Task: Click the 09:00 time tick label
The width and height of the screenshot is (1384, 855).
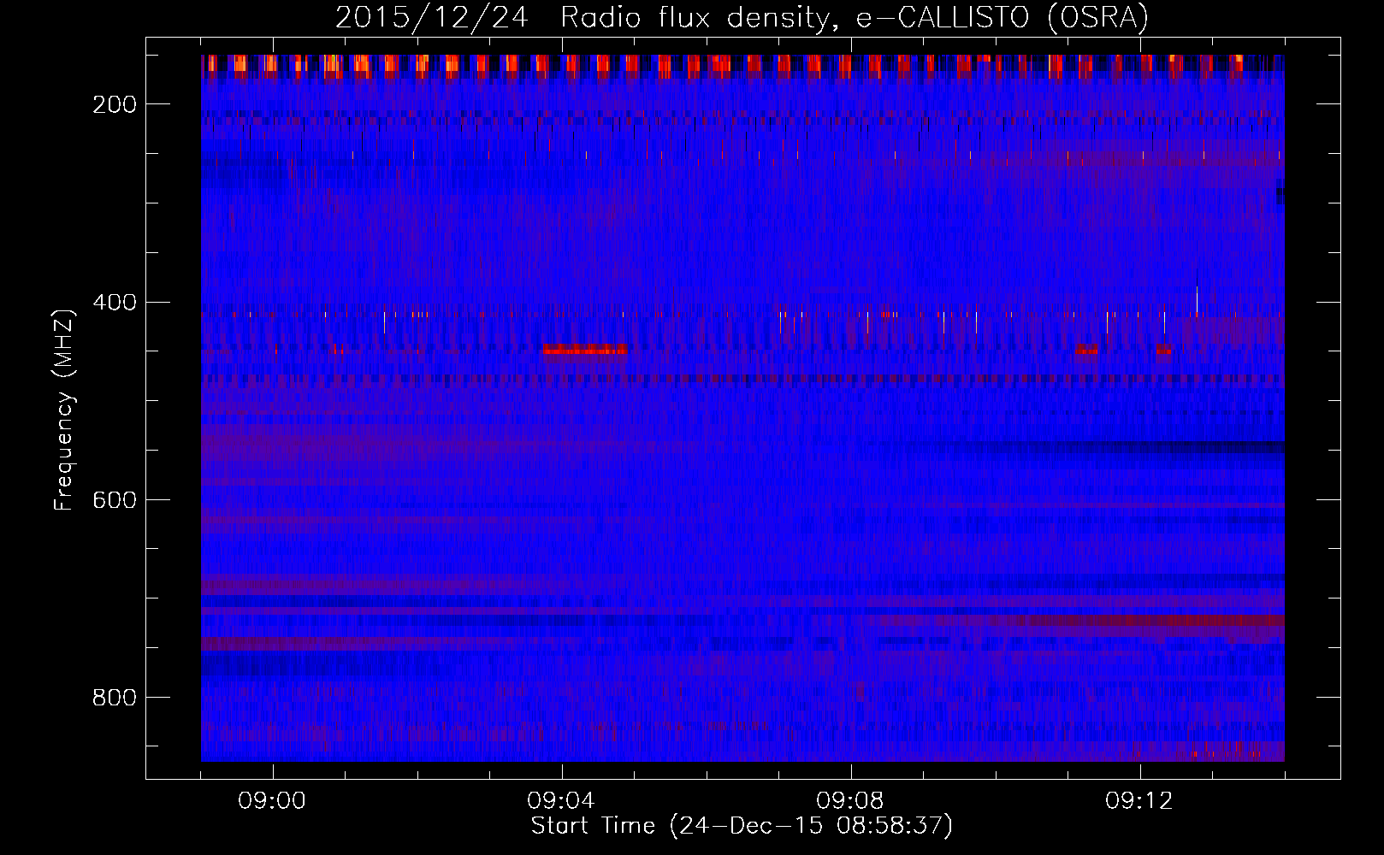Action: pyautogui.click(x=273, y=801)
